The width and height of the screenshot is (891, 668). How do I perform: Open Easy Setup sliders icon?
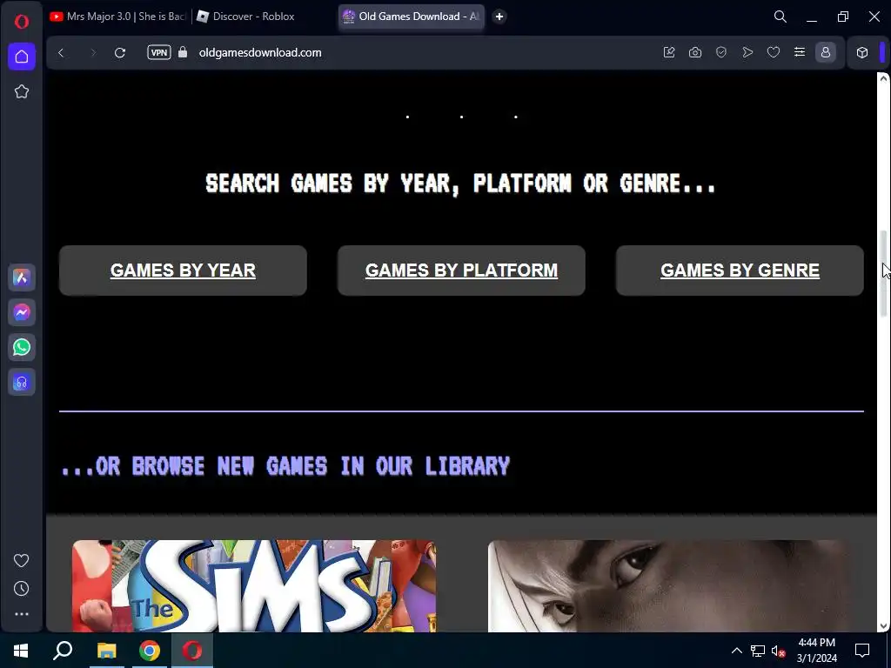coord(800,52)
